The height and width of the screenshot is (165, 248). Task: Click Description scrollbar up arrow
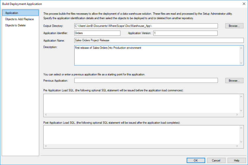point(241,48)
